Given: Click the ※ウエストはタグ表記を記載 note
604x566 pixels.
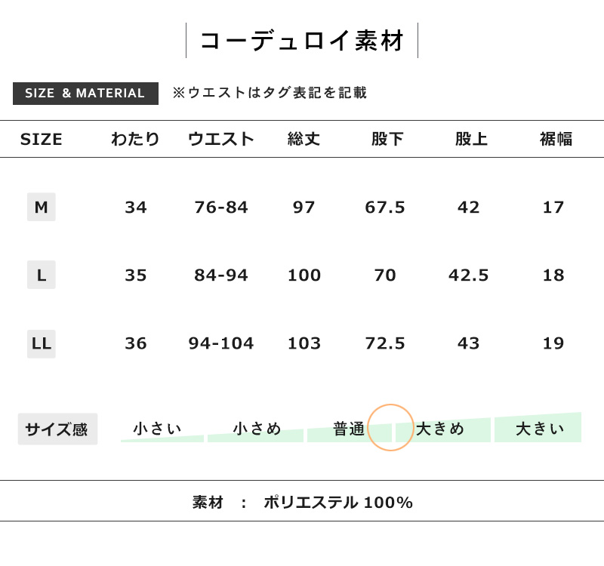Looking at the screenshot, I should [270, 93].
